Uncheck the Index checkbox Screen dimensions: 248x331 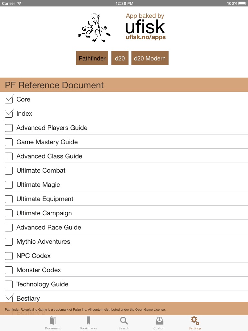coord(9,113)
